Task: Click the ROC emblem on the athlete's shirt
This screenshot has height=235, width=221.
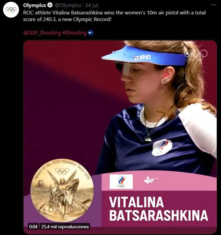Action: pyautogui.click(x=162, y=147)
